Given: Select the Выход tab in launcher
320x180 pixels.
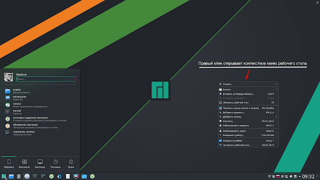Looking at the screenshot, I should [x=71, y=164].
